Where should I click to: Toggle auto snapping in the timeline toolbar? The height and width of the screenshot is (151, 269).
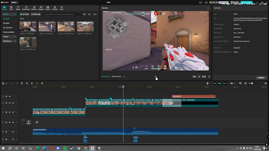tap(220, 84)
